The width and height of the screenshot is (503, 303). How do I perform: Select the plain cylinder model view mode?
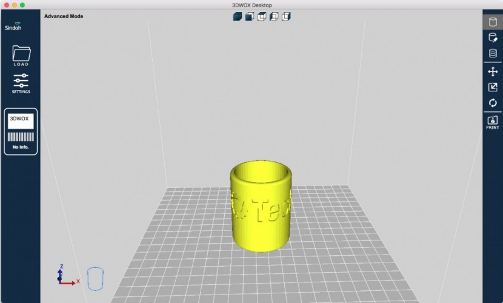point(493,22)
